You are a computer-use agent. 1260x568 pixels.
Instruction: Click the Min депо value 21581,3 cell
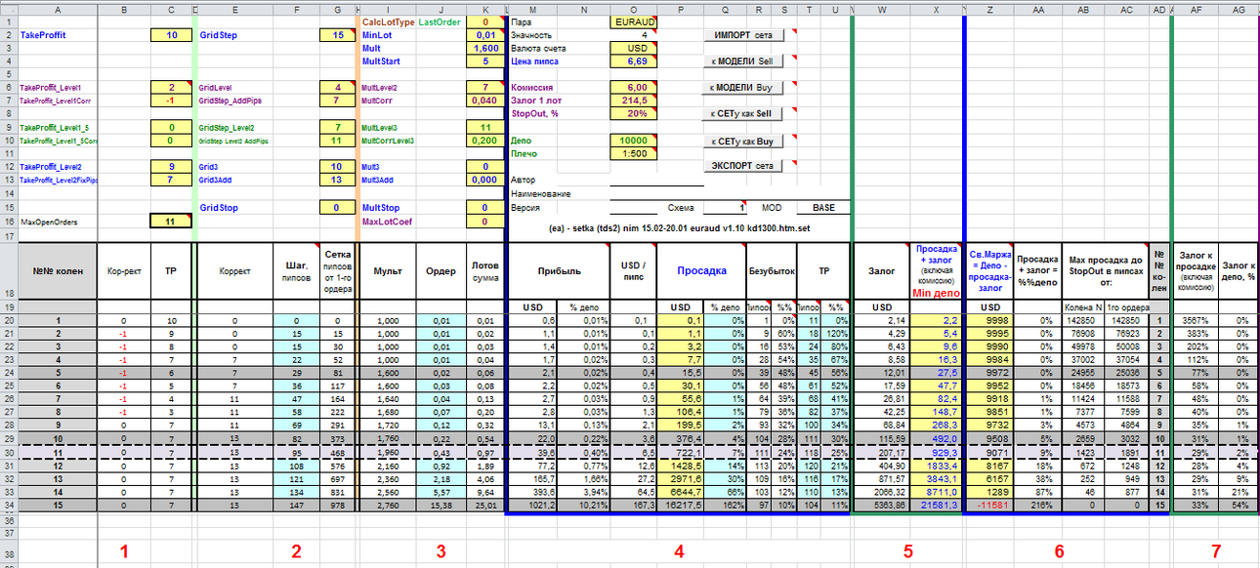point(936,506)
